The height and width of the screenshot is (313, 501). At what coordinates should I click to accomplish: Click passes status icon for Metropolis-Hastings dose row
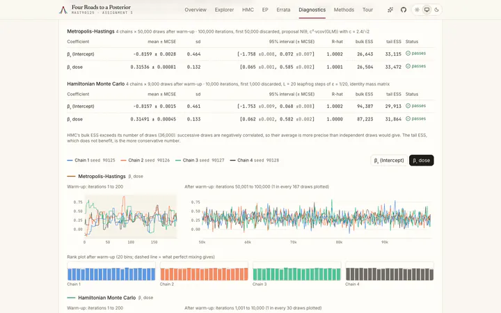[x=408, y=66]
